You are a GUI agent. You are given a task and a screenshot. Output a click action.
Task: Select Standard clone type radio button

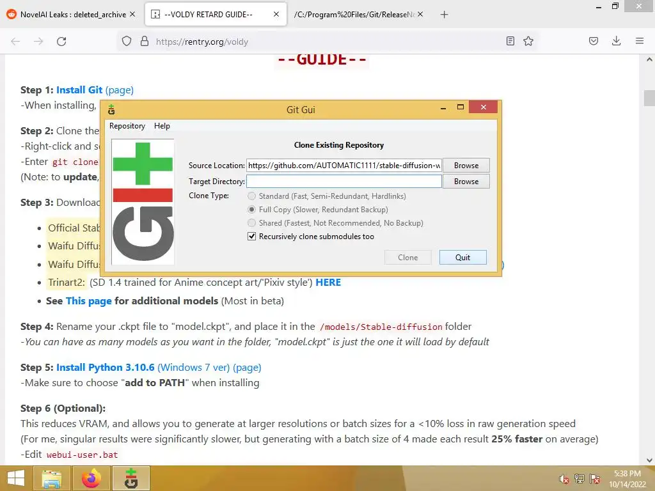[x=251, y=196]
